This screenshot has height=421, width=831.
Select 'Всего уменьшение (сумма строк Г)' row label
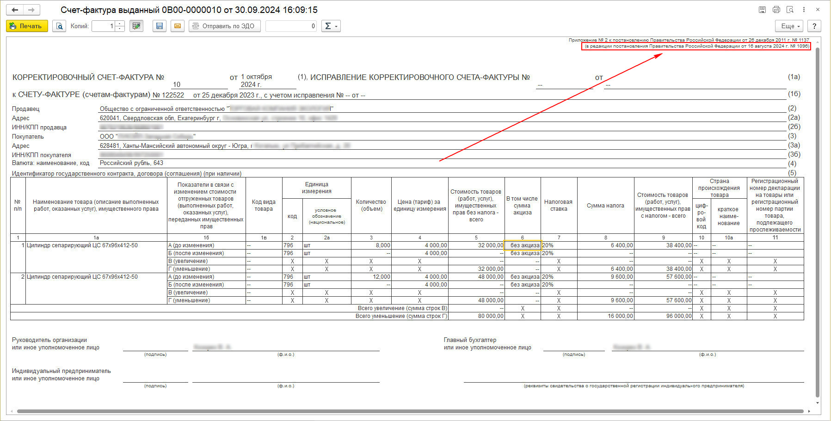pyautogui.click(x=401, y=316)
